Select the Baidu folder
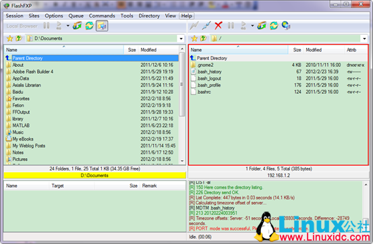The width and height of the screenshot is (373, 244). pos(18,92)
